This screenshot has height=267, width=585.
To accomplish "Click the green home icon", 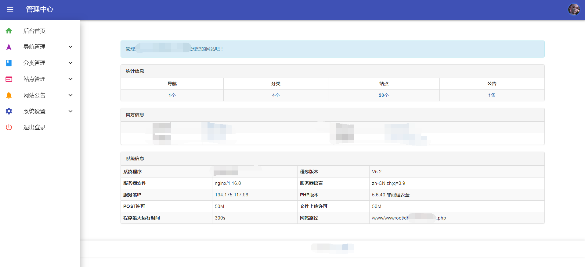I will tap(9, 31).
